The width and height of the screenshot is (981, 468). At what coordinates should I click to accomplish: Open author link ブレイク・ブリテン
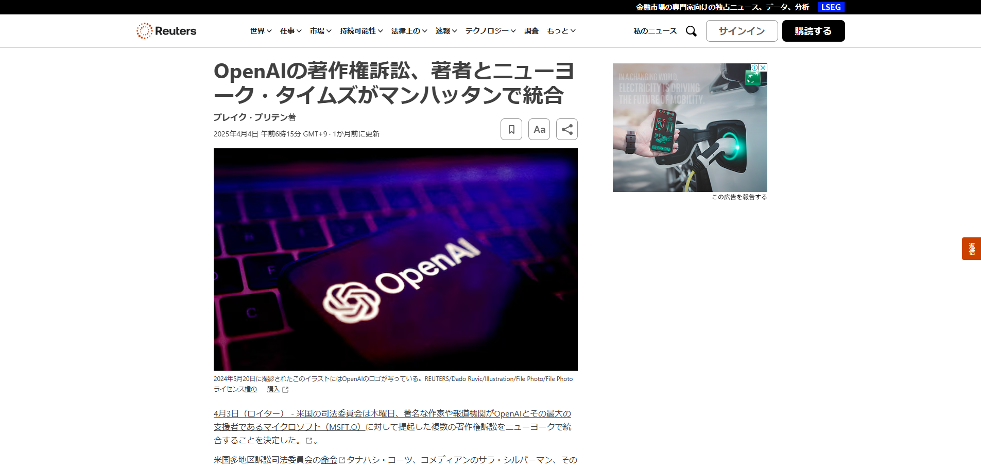(250, 117)
